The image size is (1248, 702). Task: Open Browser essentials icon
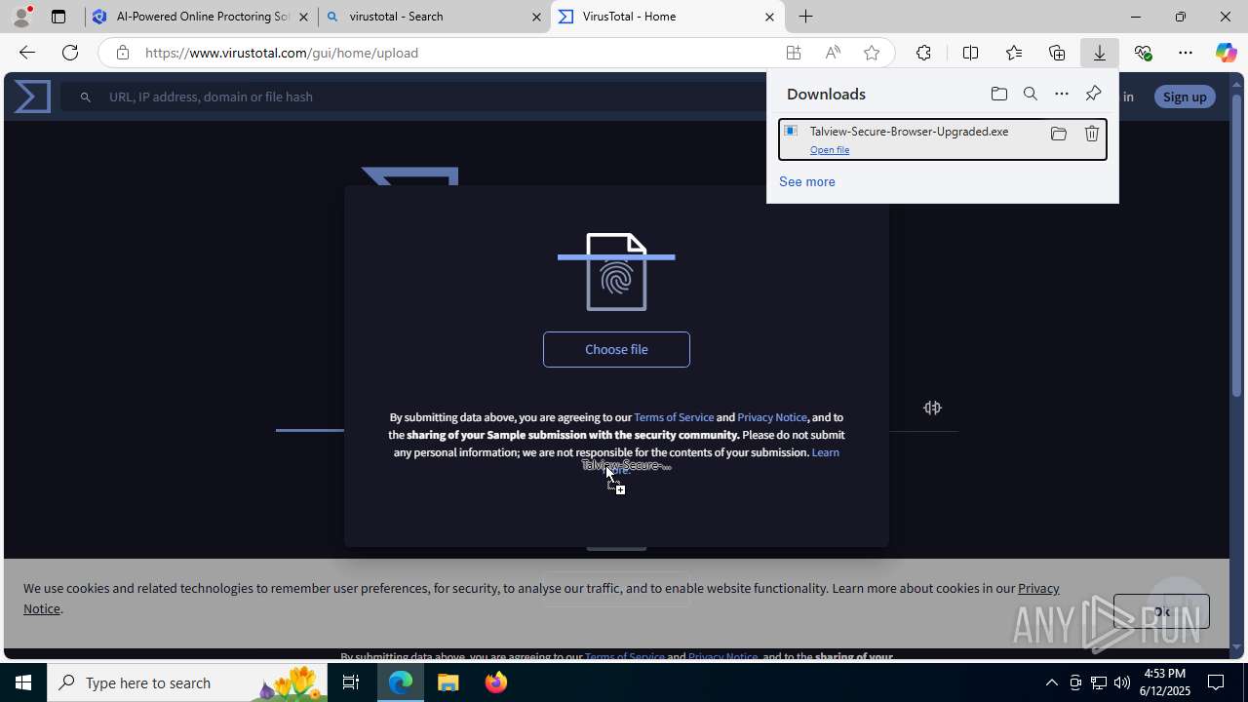click(1143, 53)
